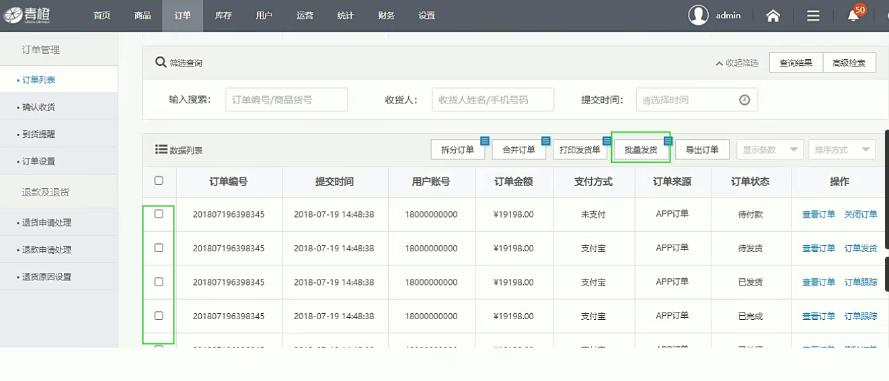Click blue note icon on 批量发货
The height and width of the screenshot is (381, 889).
(x=668, y=141)
